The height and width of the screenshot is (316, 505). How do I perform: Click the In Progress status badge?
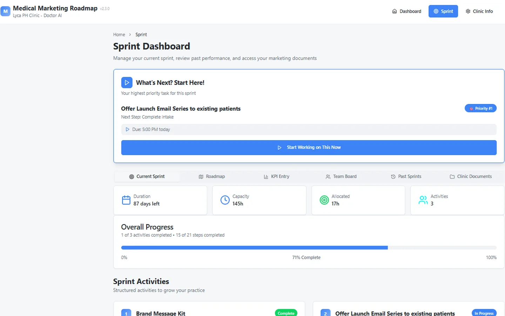coord(484,313)
